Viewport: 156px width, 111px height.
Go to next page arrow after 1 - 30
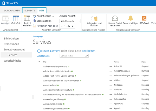pos(73,26)
